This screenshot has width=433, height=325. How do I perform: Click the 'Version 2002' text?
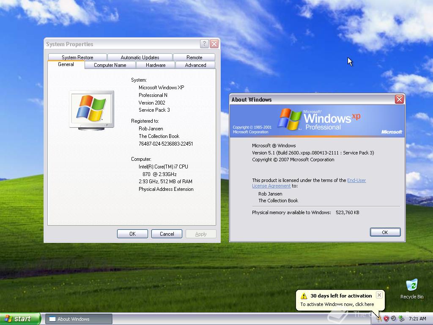[152, 102]
